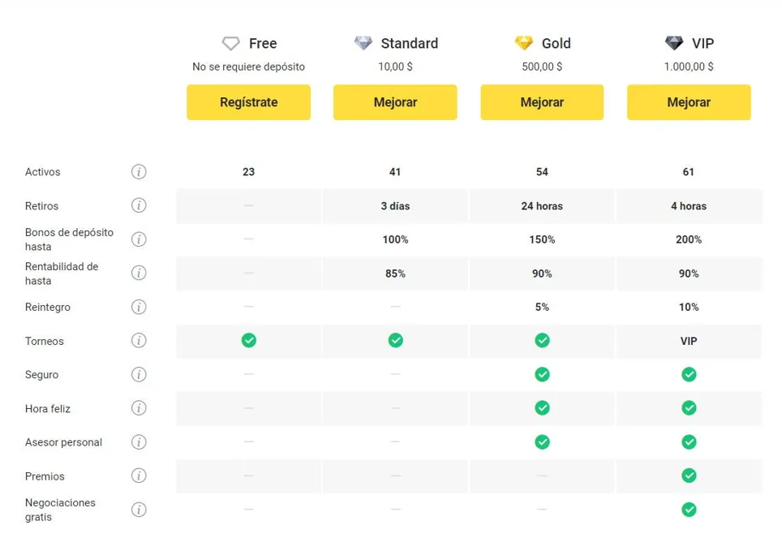The height and width of the screenshot is (551, 782).
Task: Click 'No se requiere depósito' text
Action: [x=248, y=67]
